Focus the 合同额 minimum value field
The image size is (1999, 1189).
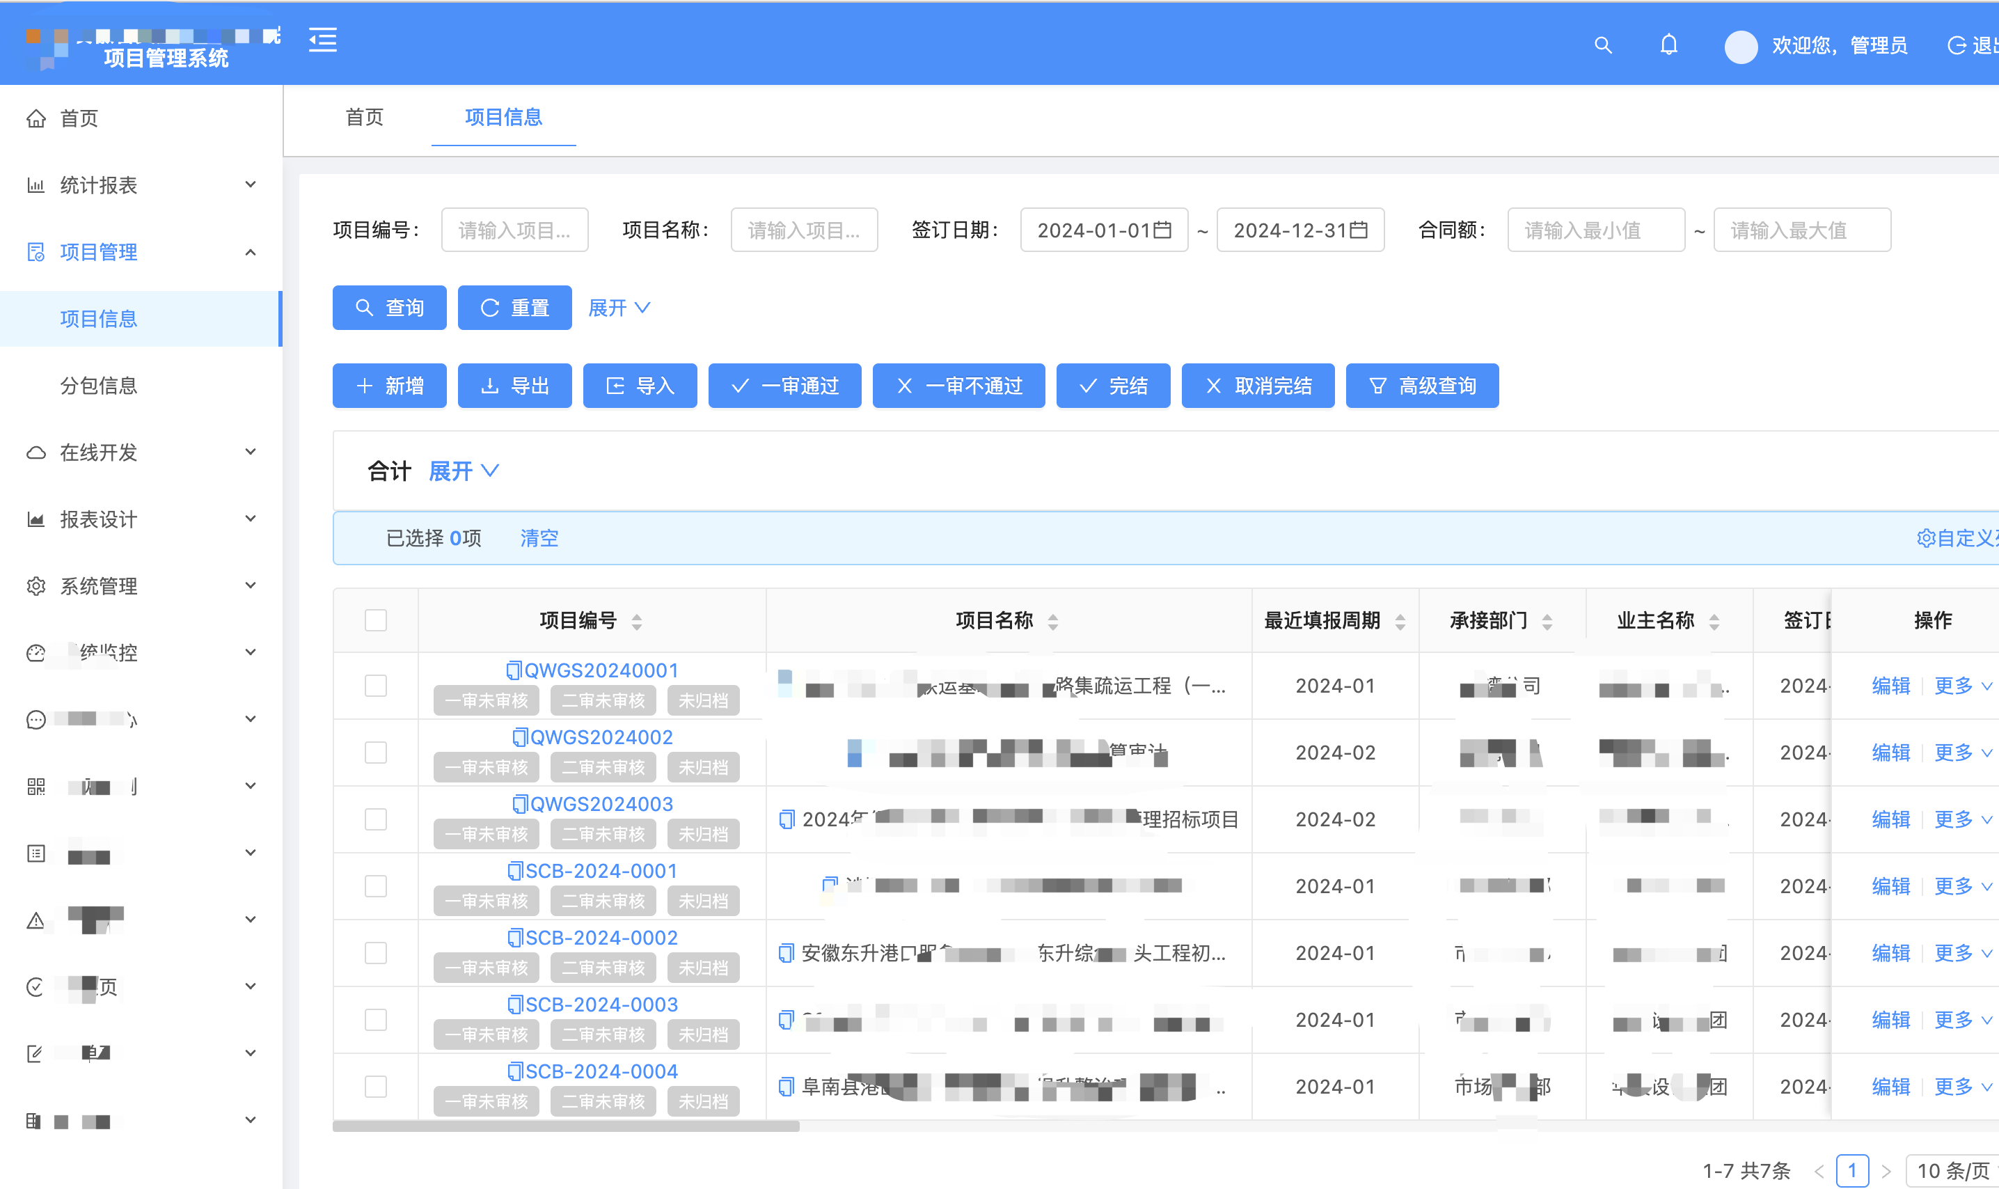[x=1596, y=230]
